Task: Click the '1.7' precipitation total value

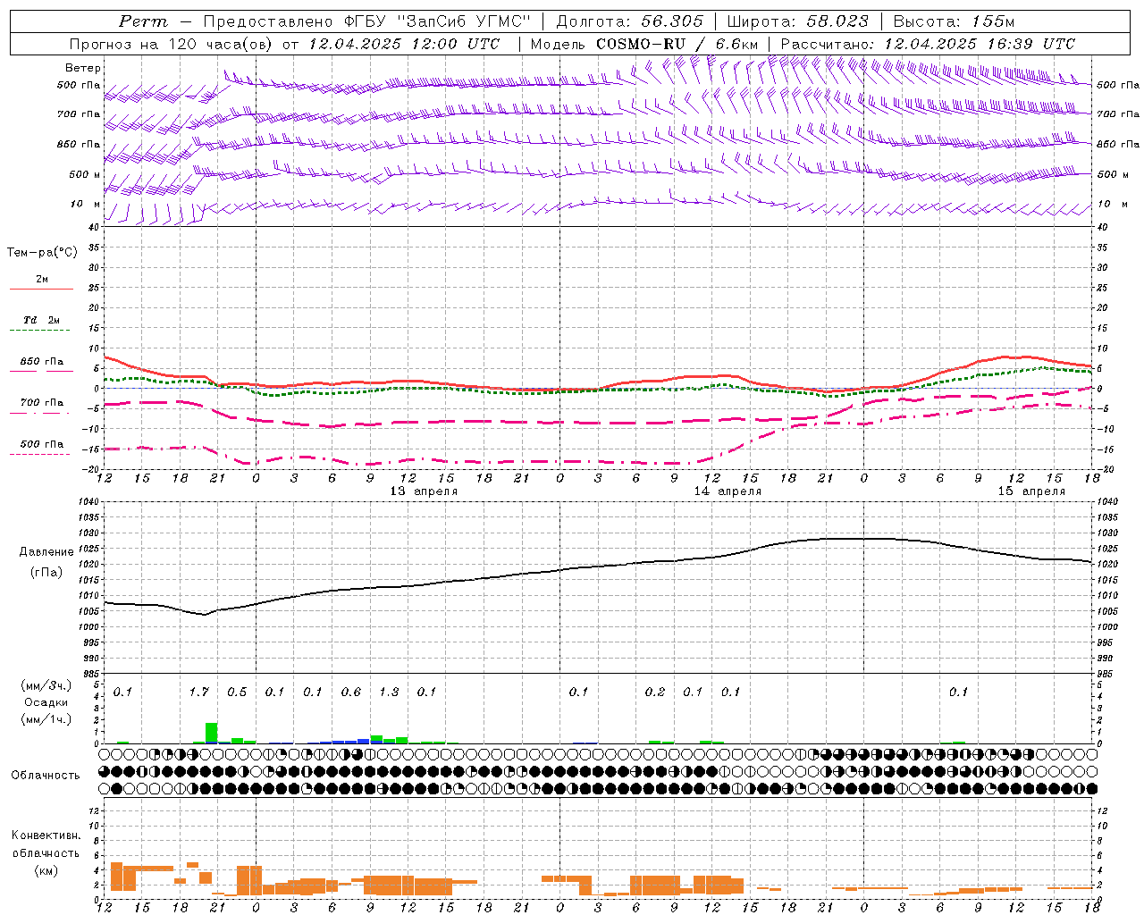Action: pyautogui.click(x=198, y=693)
